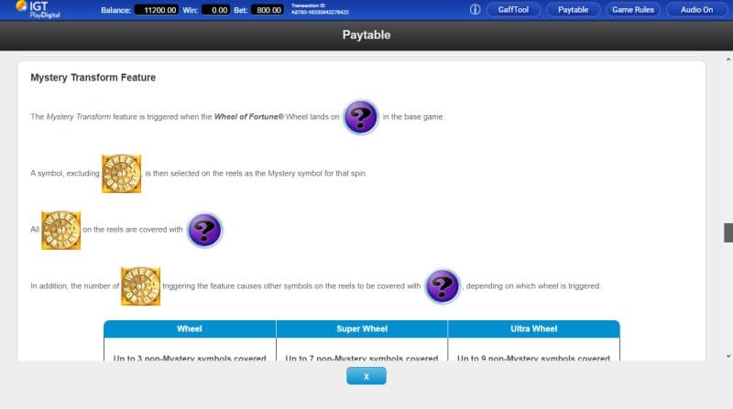Select the Wheel column header
The height and width of the screenshot is (409, 733).
190,328
